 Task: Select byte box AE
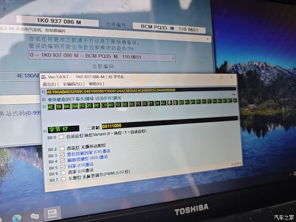tap(181, 102)
